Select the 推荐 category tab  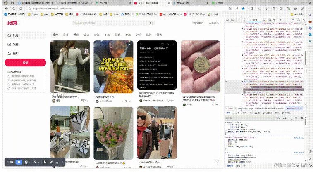click(55, 35)
